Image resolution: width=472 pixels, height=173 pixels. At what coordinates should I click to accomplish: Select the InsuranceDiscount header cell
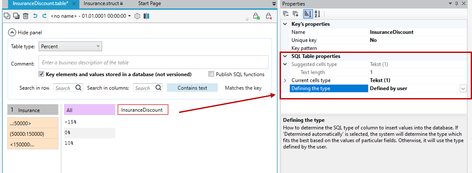pos(143,110)
